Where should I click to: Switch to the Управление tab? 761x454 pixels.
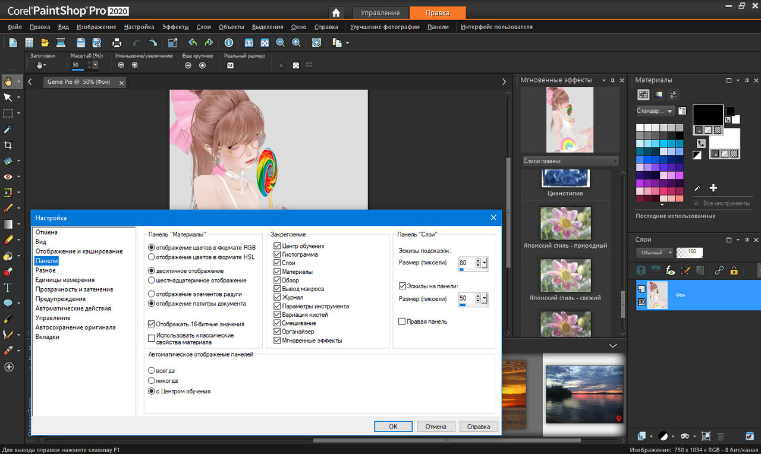tap(380, 12)
